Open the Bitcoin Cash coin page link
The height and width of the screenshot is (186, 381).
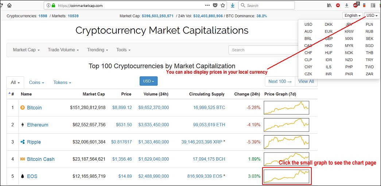(40, 159)
